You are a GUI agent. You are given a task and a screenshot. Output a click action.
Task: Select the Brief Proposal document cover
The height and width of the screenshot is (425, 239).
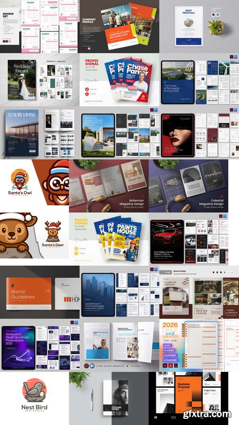(188, 26)
